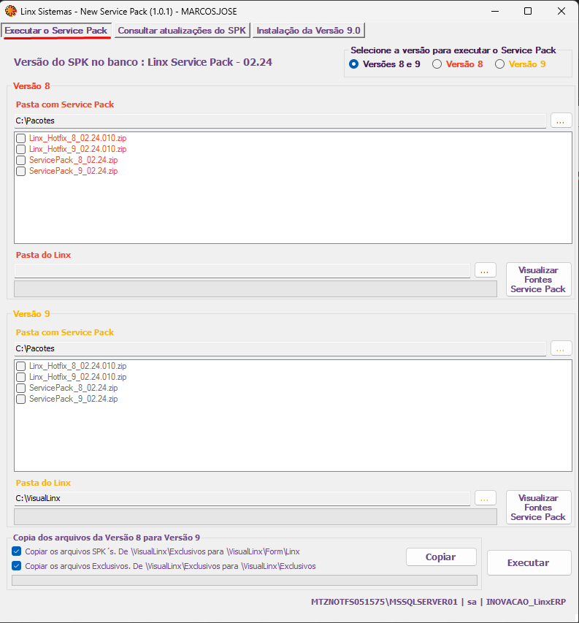Screen dimensions: 579x623
Task: Browse for Versão 9 Service Pack folder
Action: click(561, 348)
